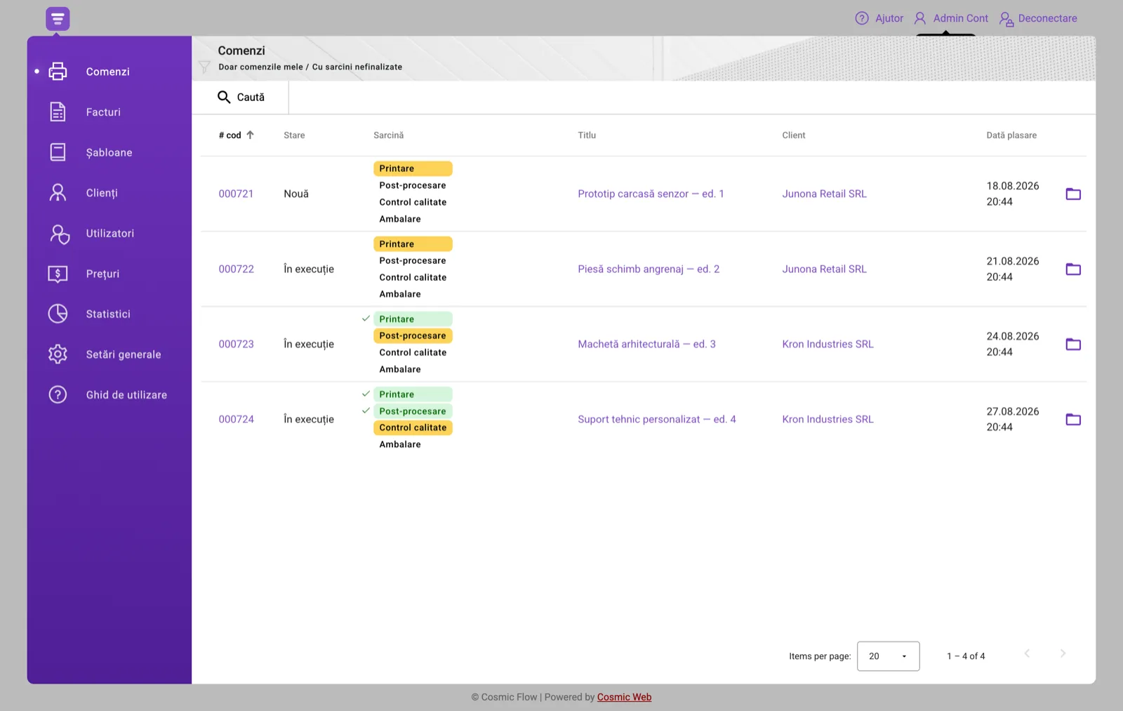Click the Ajutor help icon
The image size is (1123, 711).
[x=862, y=18]
